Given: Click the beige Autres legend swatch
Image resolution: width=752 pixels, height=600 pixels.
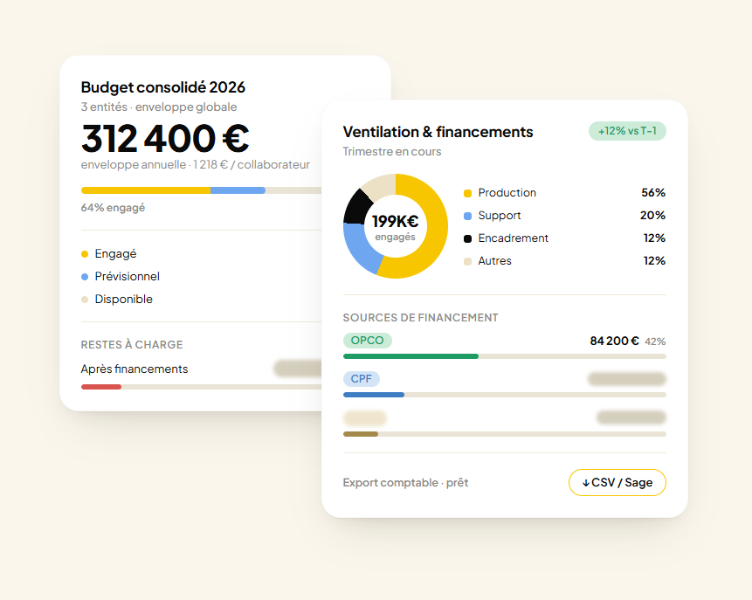Looking at the screenshot, I should tap(467, 261).
